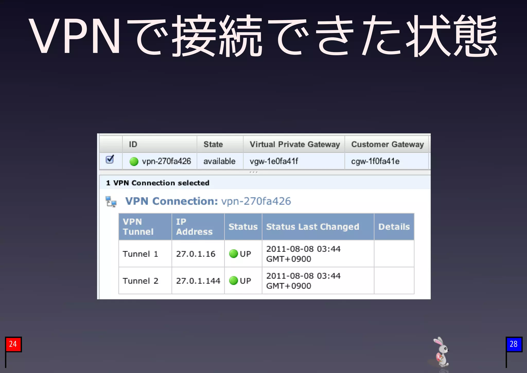Click Tunnel 2 green UP indicator
This screenshot has width=527, height=373.
233,280
